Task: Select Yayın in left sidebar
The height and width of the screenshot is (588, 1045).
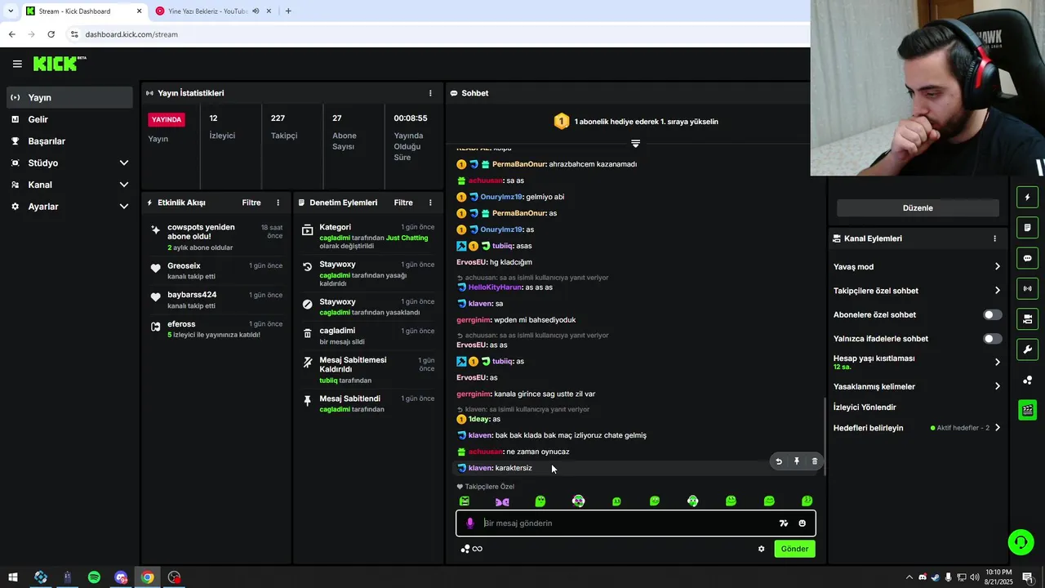Action: [69, 97]
